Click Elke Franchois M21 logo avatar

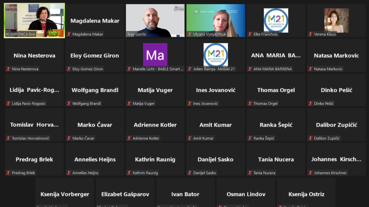point(276,20)
